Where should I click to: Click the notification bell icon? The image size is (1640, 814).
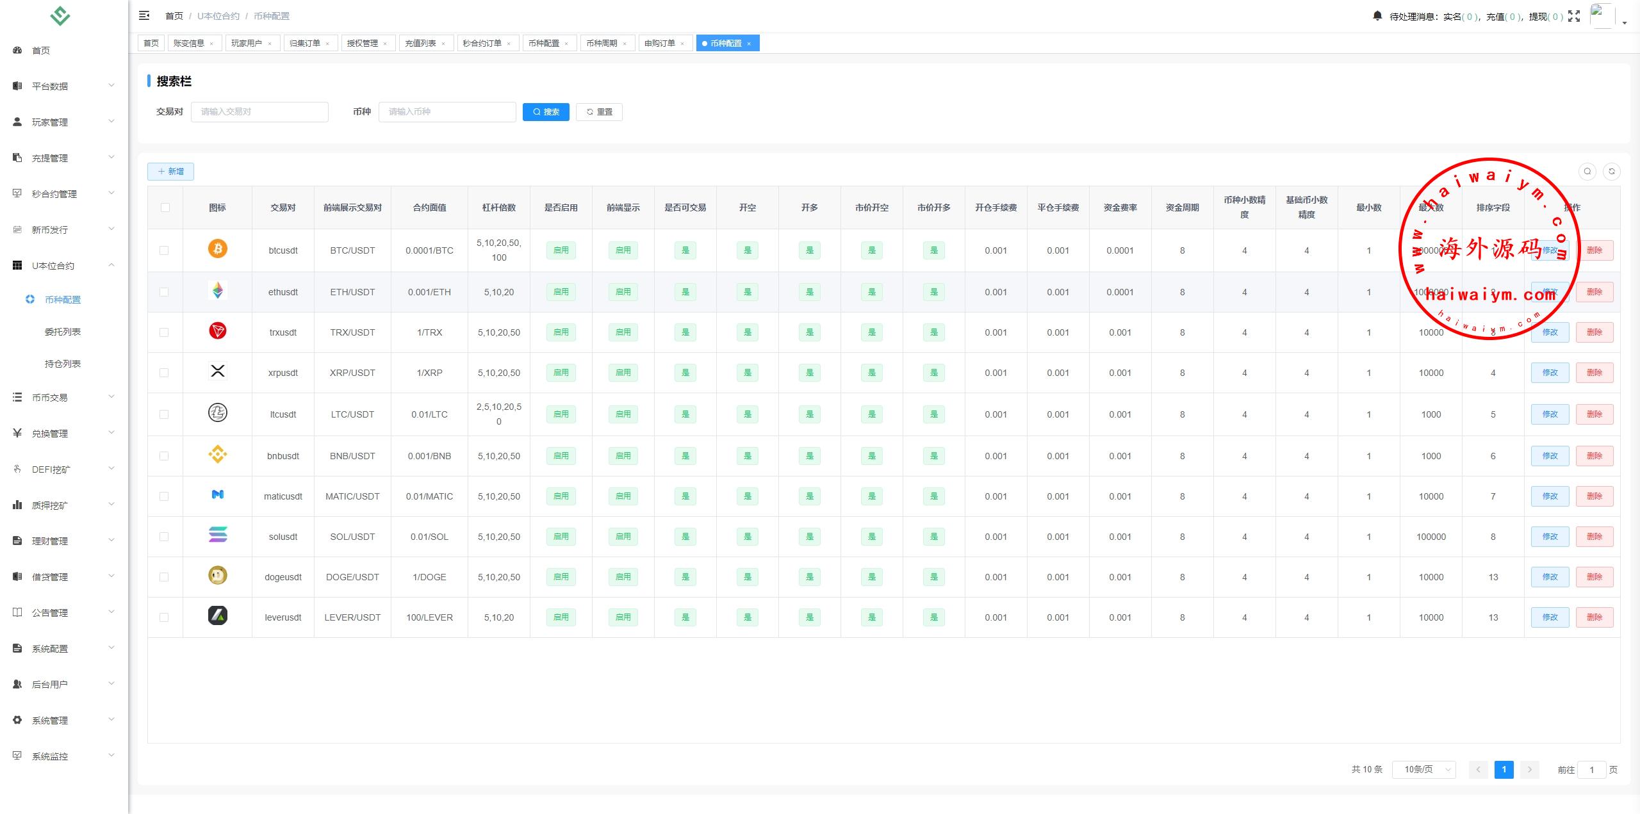pyautogui.click(x=1377, y=15)
